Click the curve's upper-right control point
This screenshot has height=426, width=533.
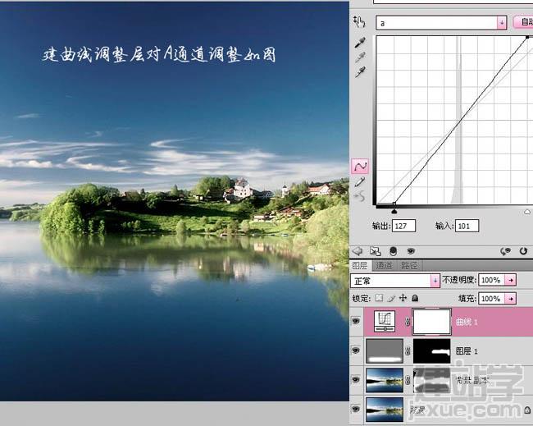(x=527, y=37)
